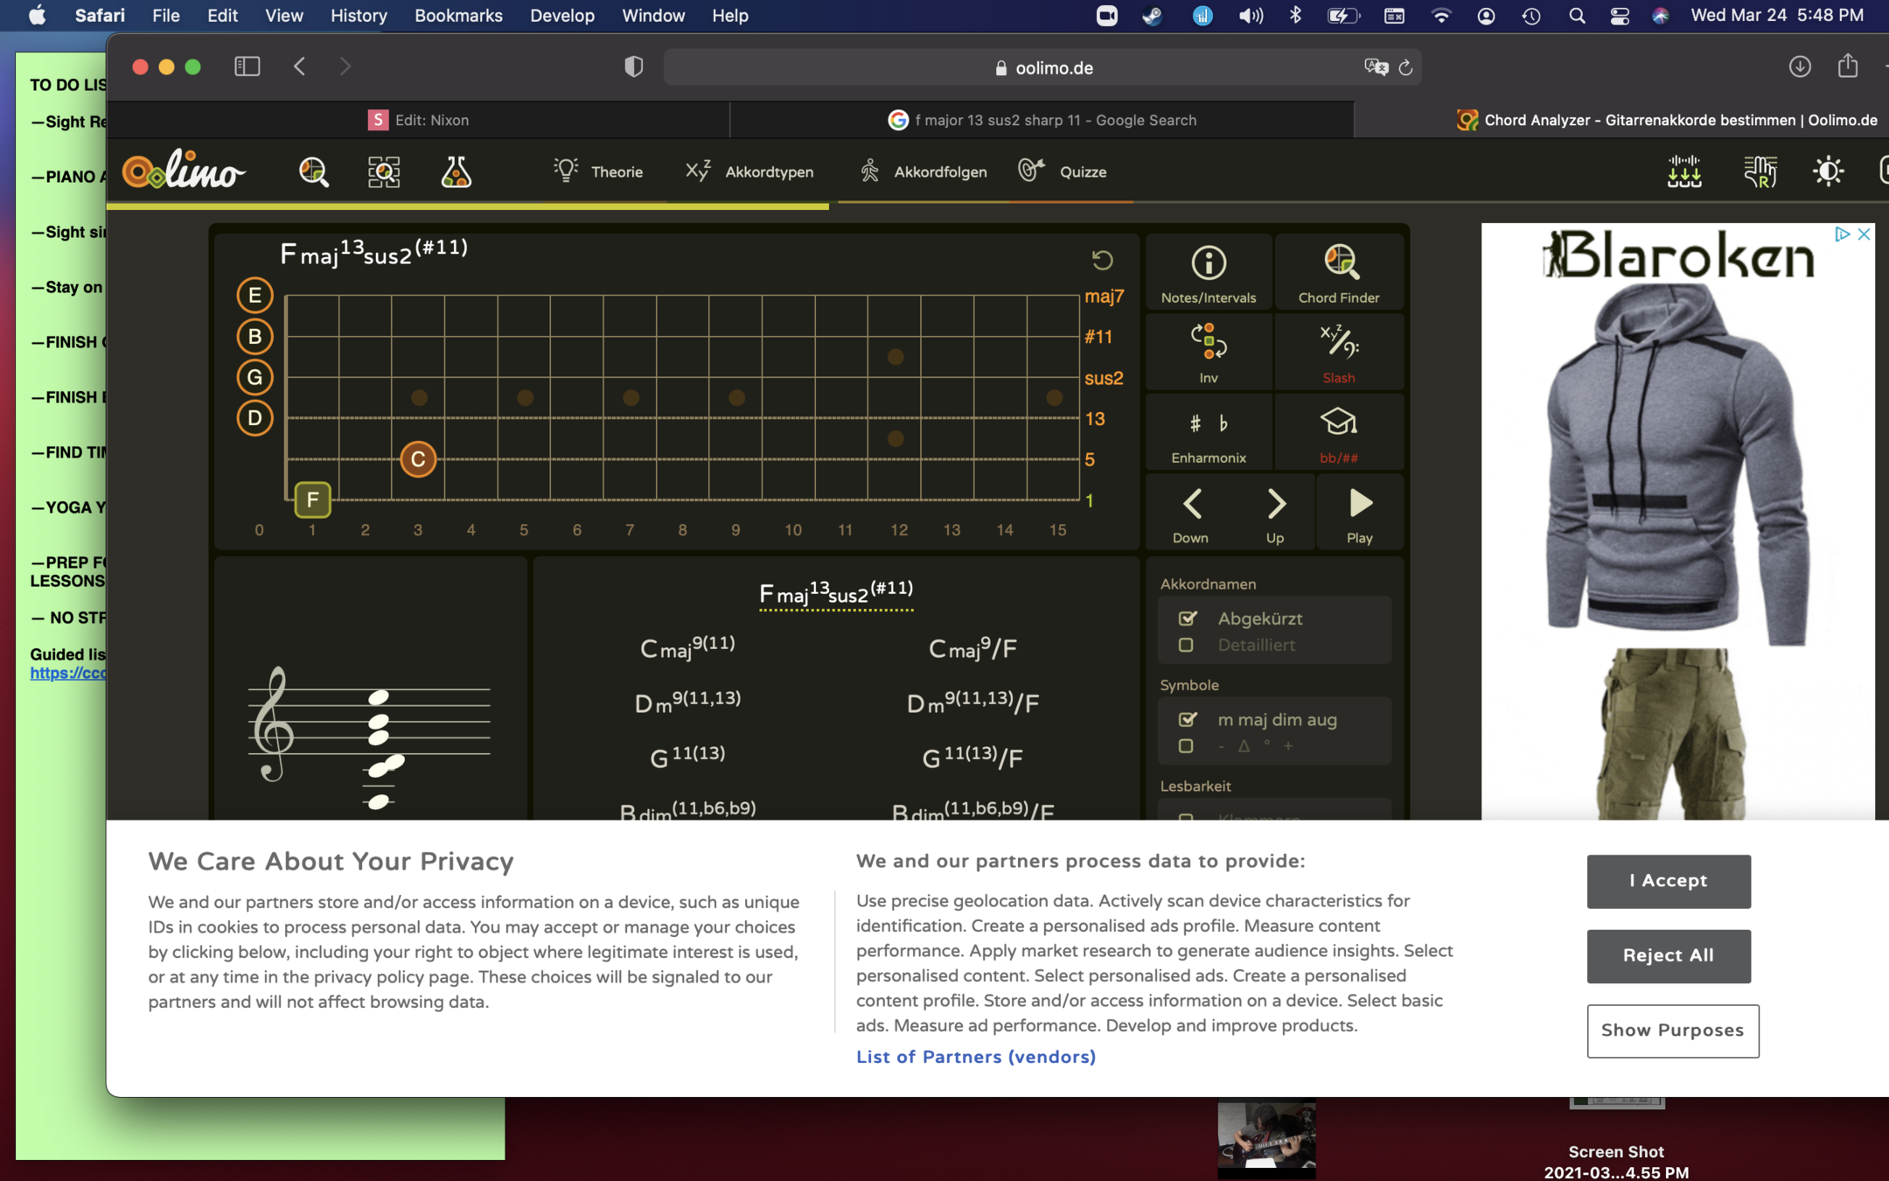
Task: Reset the fretboard with undo arrow
Action: 1102,260
